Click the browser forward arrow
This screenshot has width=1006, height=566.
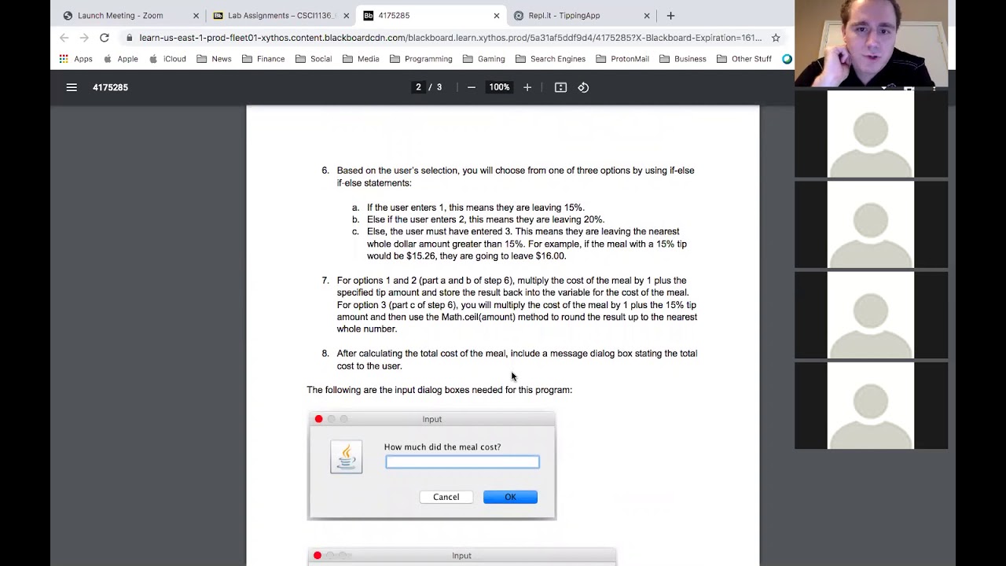point(84,38)
